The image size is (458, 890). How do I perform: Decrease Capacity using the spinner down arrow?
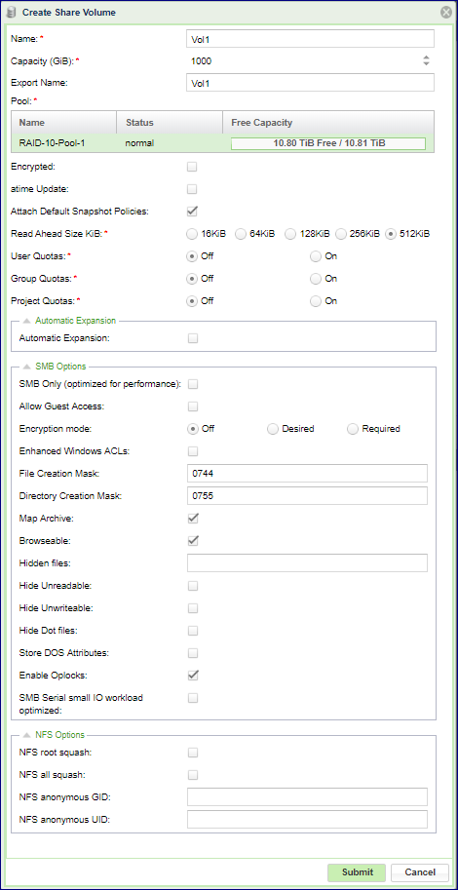pos(427,64)
